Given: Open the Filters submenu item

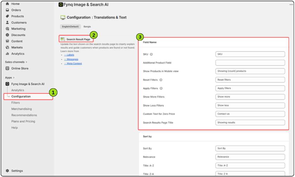Looking at the screenshot, I should pyautogui.click(x=16, y=103).
